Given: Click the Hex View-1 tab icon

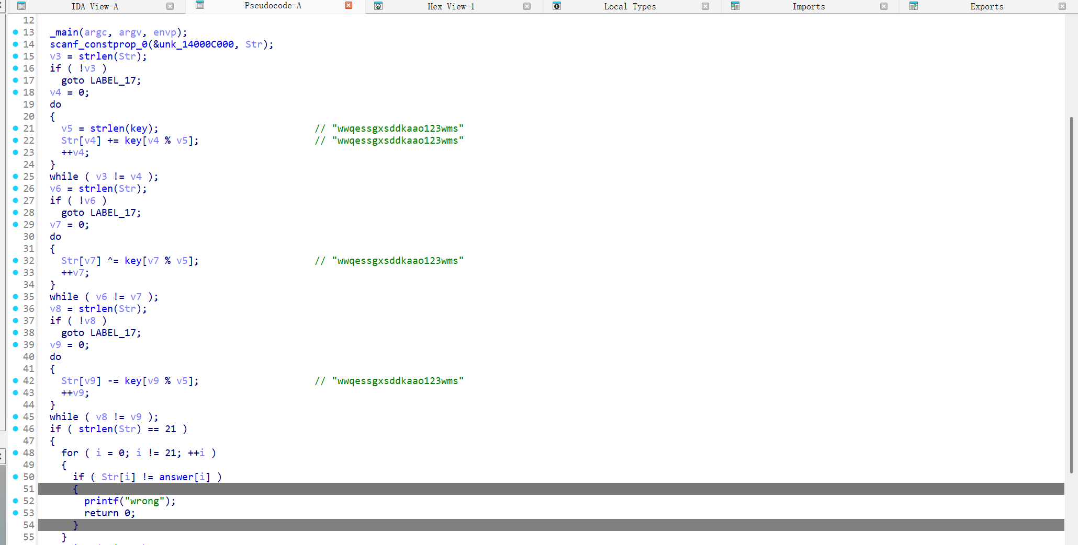Looking at the screenshot, I should [x=378, y=6].
